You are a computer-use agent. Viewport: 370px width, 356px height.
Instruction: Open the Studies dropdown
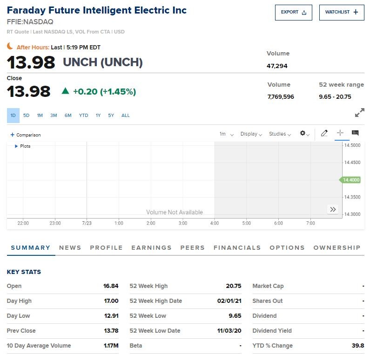(280, 134)
